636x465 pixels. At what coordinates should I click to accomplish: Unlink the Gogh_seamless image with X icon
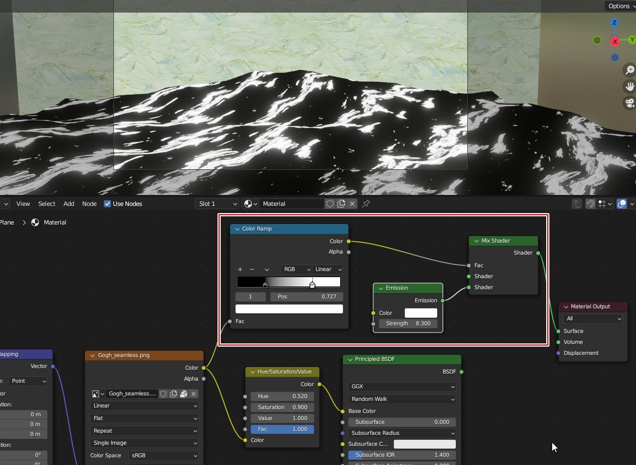click(x=193, y=394)
